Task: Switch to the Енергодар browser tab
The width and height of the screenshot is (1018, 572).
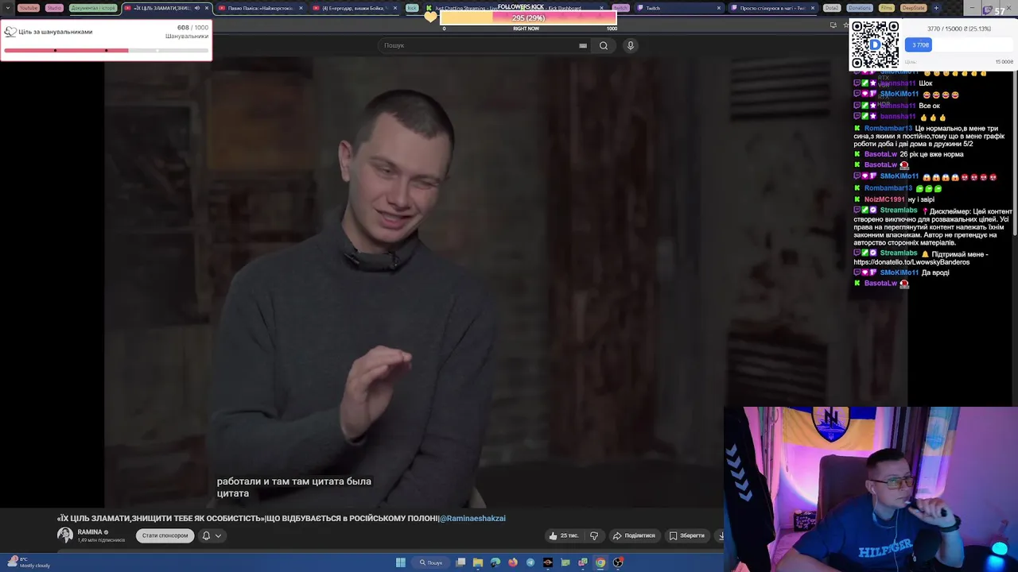Action: coord(354,8)
